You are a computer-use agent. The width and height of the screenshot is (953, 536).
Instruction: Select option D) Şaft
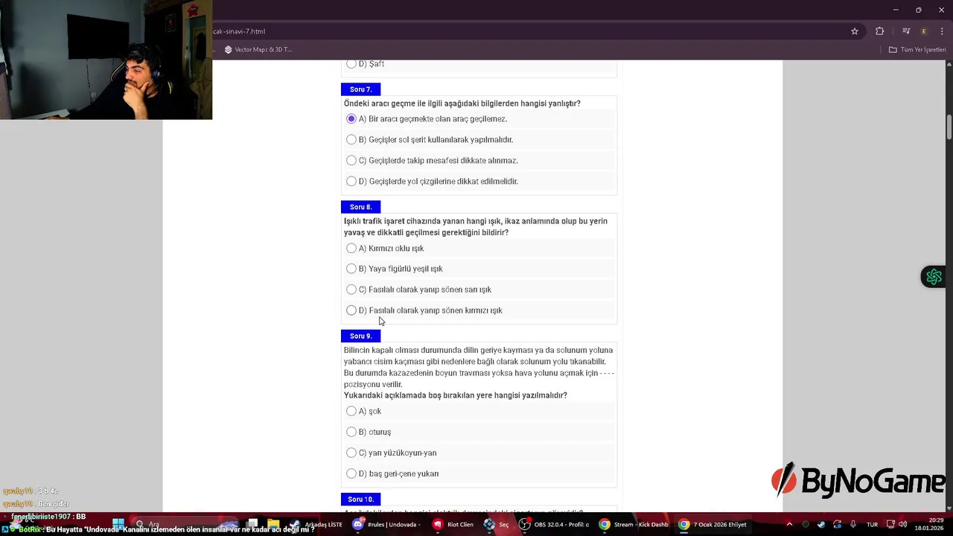click(351, 64)
